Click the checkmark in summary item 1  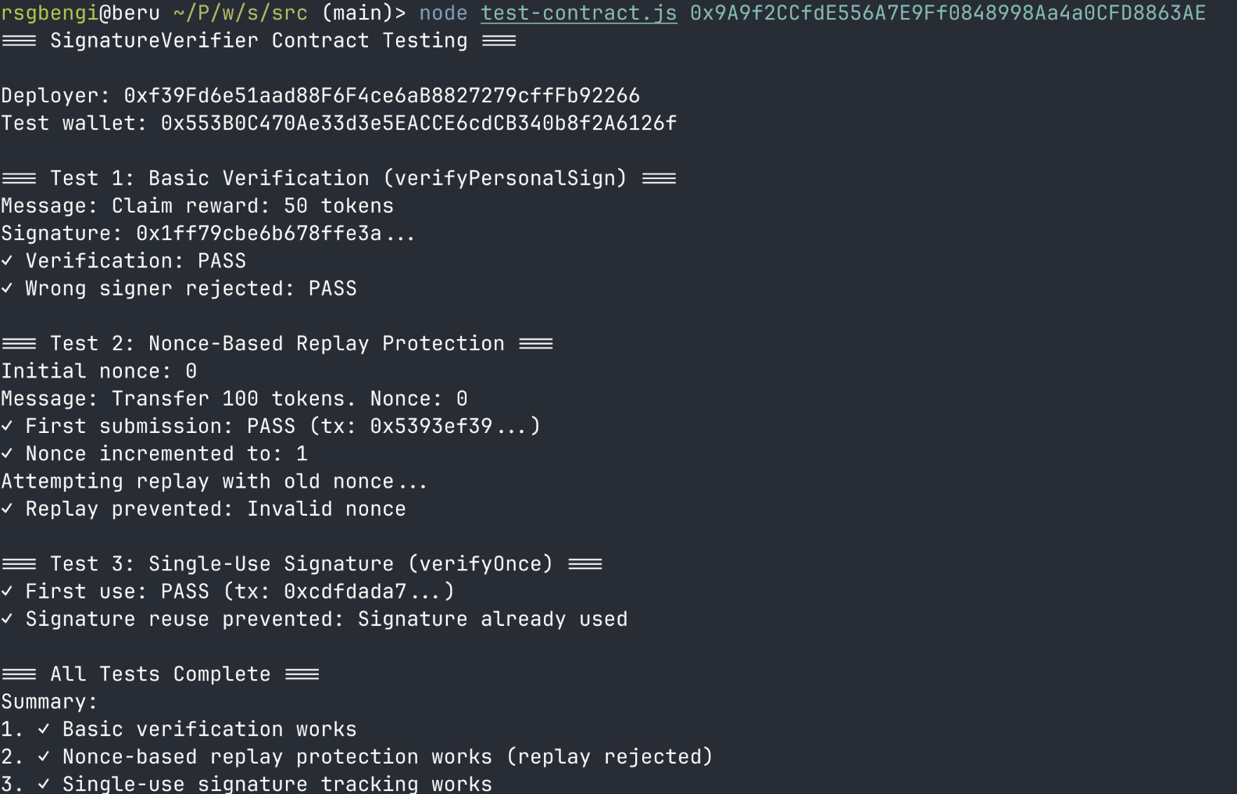(x=44, y=729)
